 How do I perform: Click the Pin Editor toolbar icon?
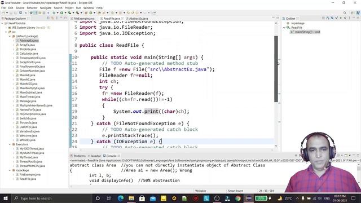154,13
